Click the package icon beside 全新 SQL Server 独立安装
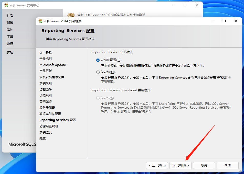 (71, 15)
